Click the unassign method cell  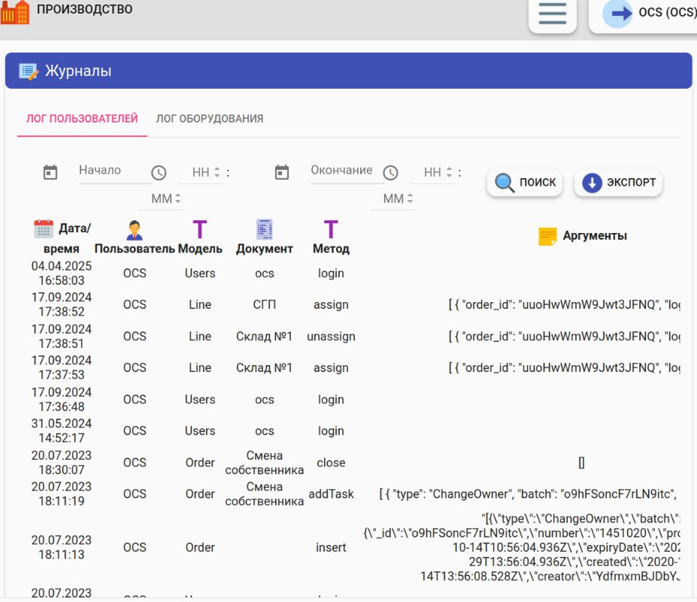[331, 336]
